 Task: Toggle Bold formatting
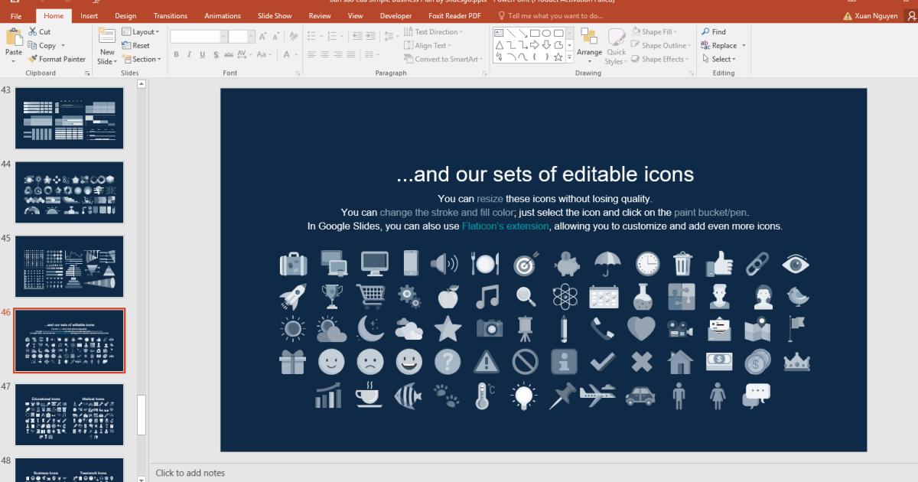pos(176,54)
